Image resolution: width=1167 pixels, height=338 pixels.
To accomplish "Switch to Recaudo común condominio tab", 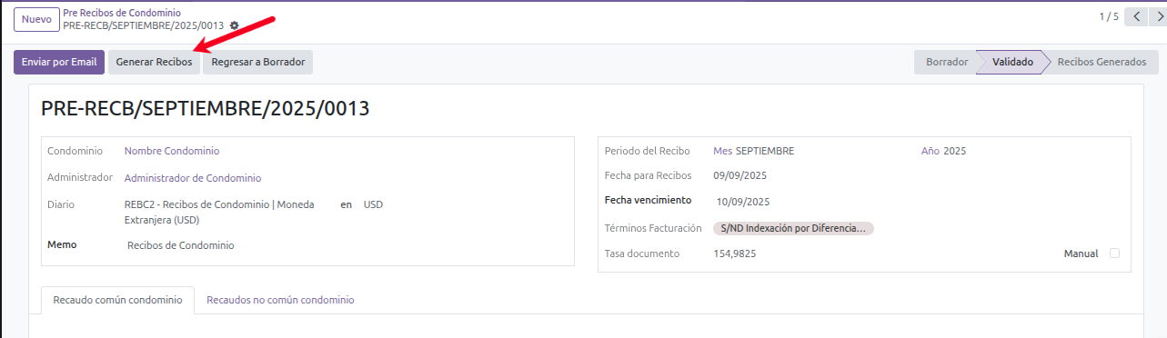I will (x=118, y=300).
